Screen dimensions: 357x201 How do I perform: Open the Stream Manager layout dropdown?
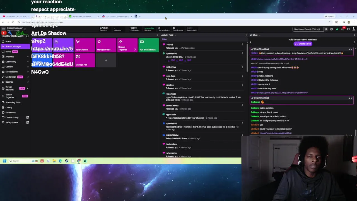25,29
